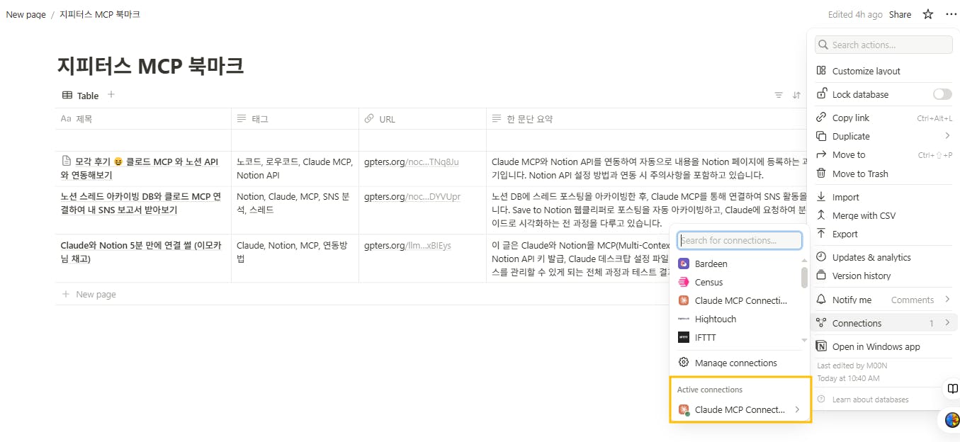Focus the Search actions field

pyautogui.click(x=883, y=45)
